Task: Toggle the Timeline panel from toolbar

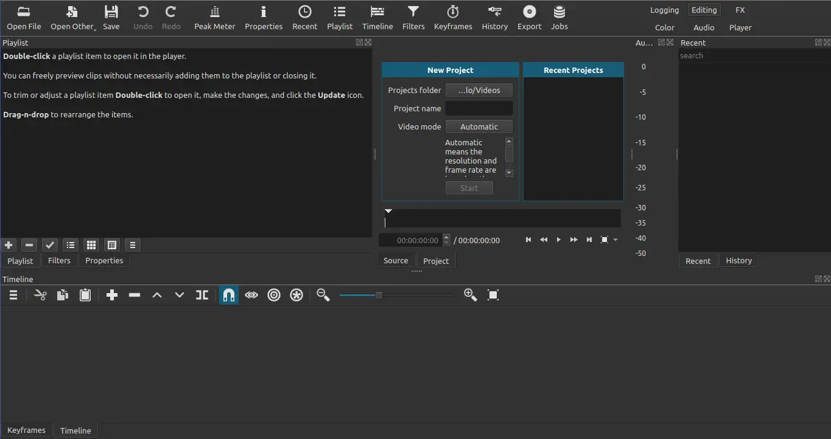Action: 377,18
